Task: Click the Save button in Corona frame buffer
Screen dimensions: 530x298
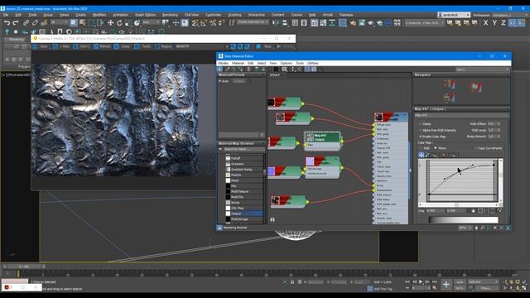Action: [41, 46]
